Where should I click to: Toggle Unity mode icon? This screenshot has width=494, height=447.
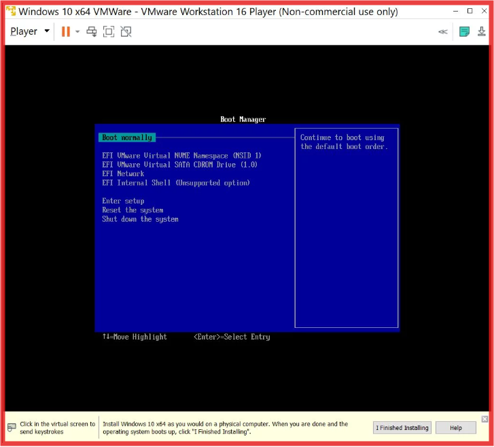click(x=126, y=31)
